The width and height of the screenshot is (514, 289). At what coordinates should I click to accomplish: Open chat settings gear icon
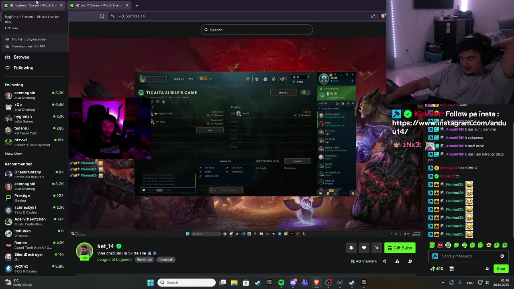point(487,269)
